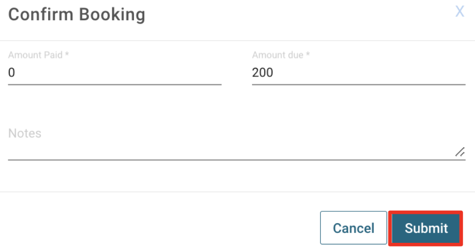Grab the Notes field resize handle
Image resolution: width=475 pixels, height=248 pixels.
tap(459, 151)
